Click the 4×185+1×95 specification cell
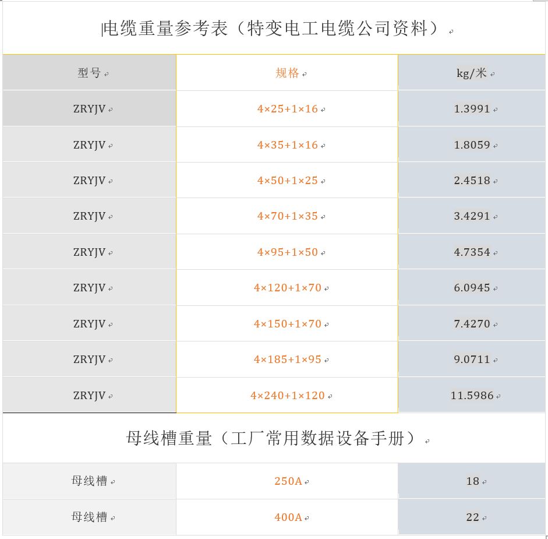The height and width of the screenshot is (539, 548). point(288,360)
